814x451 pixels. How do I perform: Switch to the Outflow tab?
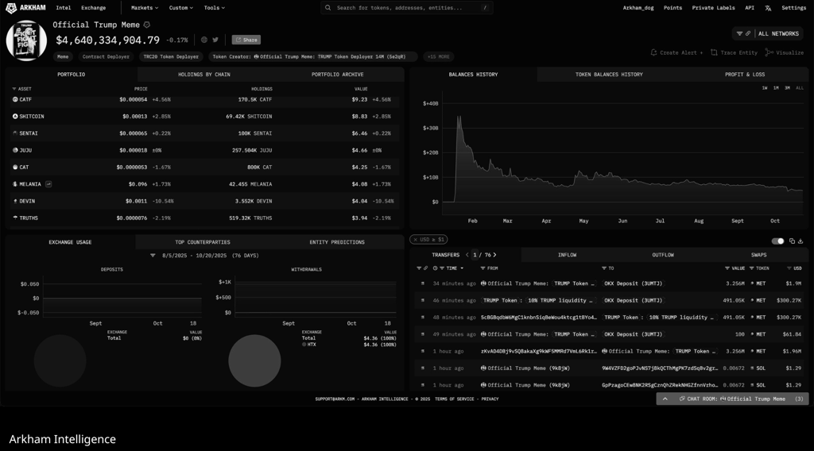(x=663, y=255)
